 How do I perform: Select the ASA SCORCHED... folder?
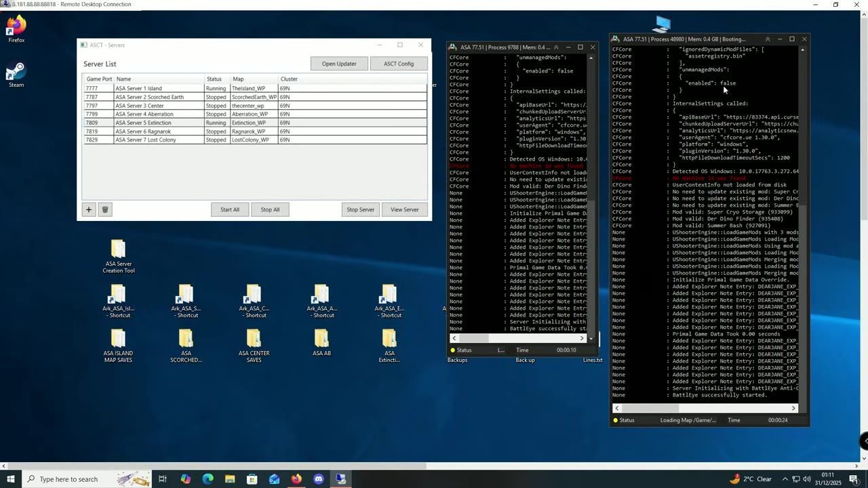click(x=186, y=346)
